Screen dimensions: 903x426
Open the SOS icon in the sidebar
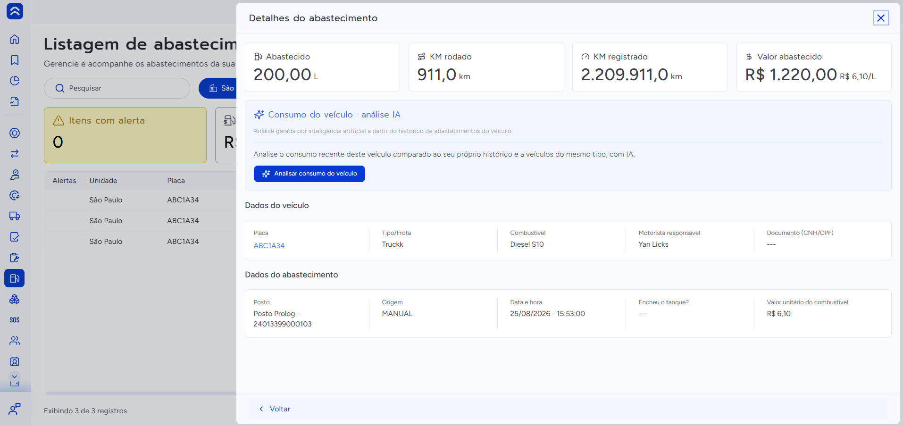(15, 320)
